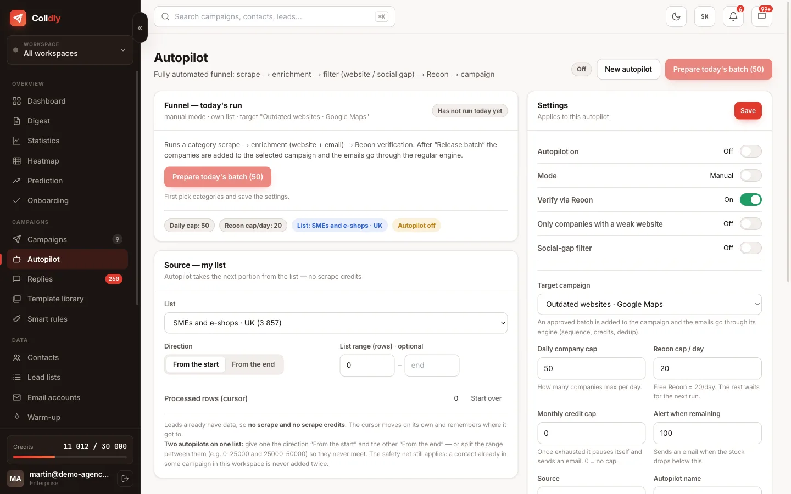Click header Prepare today's batch (50) button
The height and width of the screenshot is (494, 791).
(718, 69)
